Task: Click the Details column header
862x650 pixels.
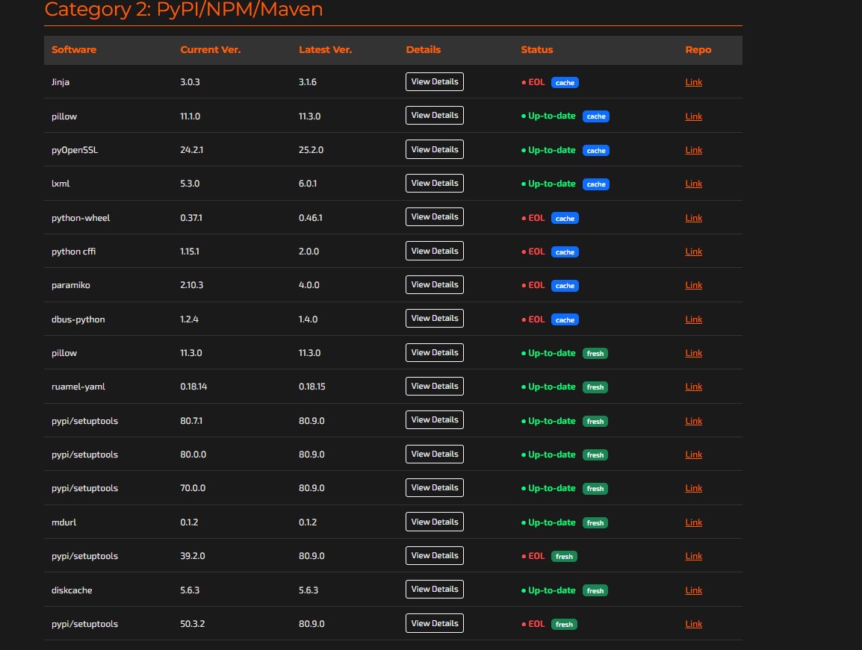Action: click(424, 49)
